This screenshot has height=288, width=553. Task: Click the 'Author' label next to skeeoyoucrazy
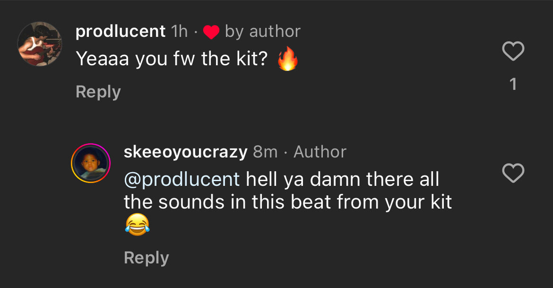[320, 152]
